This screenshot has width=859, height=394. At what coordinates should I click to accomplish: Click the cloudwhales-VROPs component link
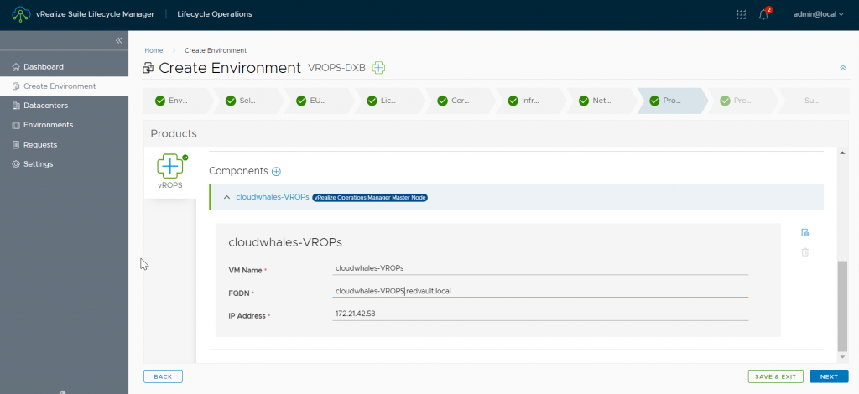point(273,197)
